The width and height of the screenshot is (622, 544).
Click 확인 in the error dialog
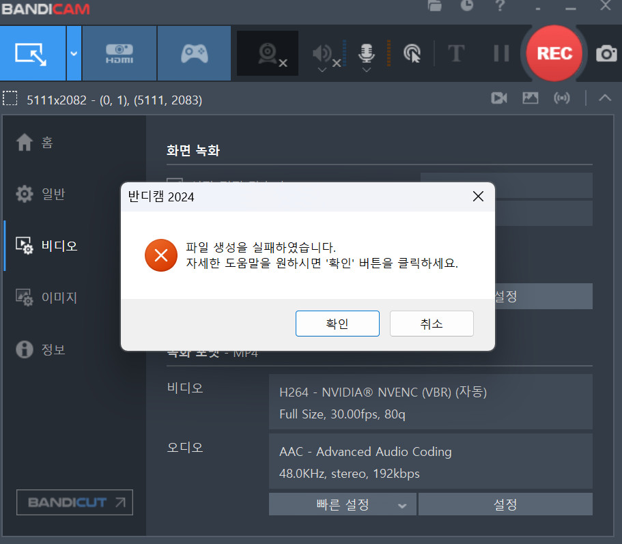click(337, 324)
